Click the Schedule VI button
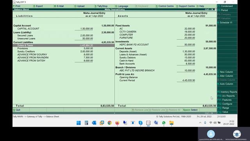 (227, 23)
